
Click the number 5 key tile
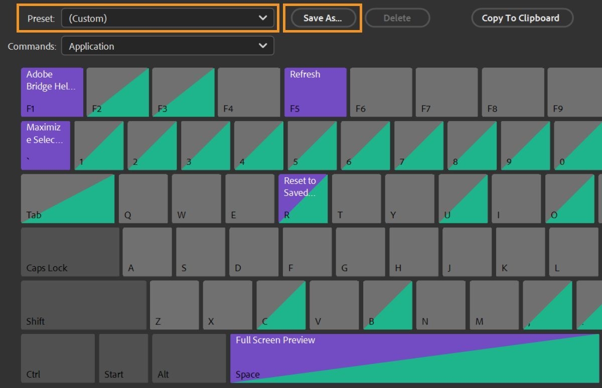click(x=312, y=145)
